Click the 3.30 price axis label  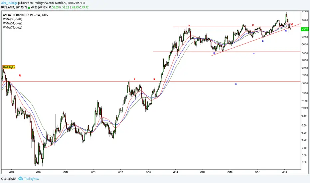[305, 162]
